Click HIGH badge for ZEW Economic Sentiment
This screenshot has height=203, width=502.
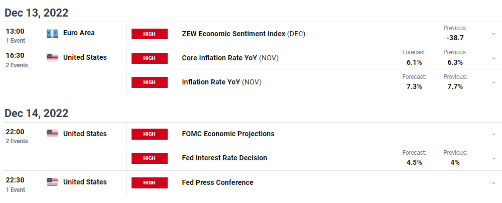[150, 34]
